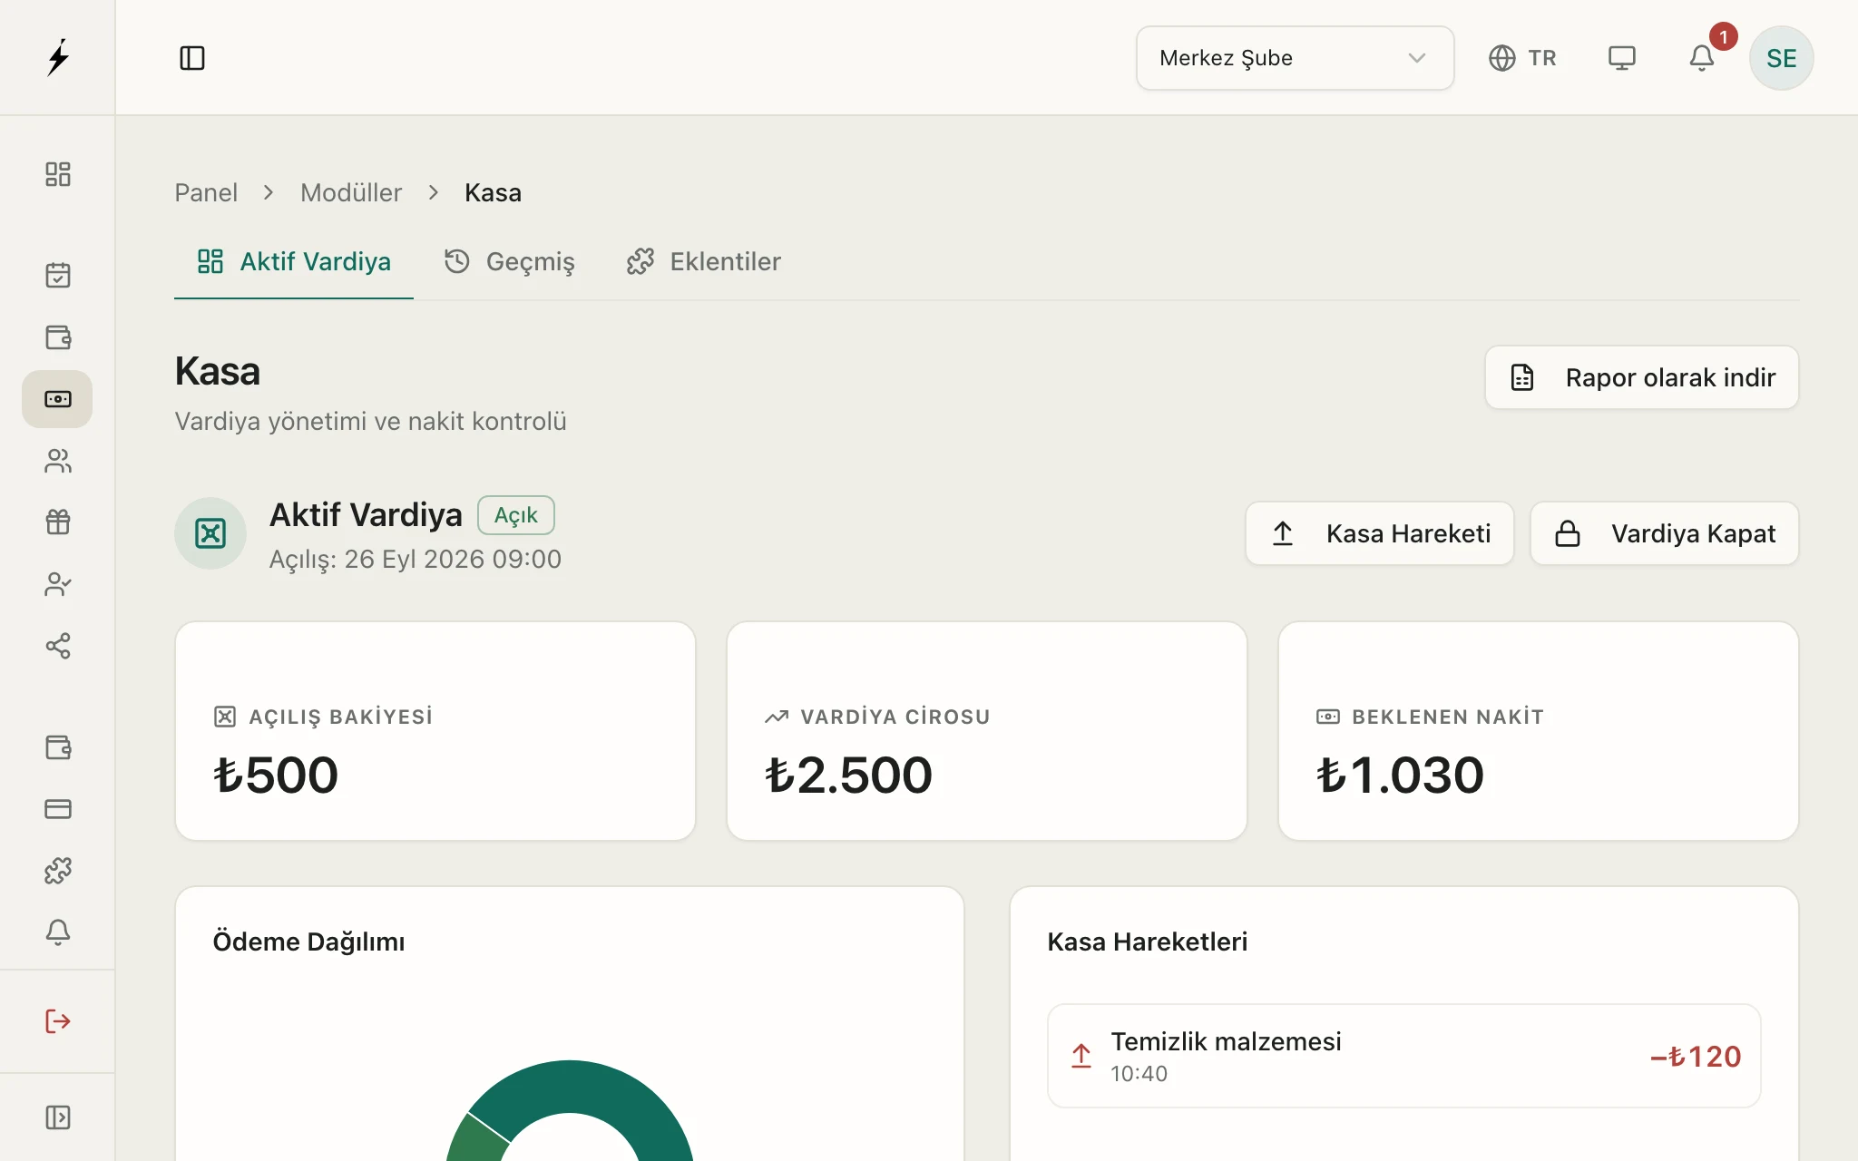Viewport: 1858px width, 1161px height.
Task: Switch to the Aktif Vardiya tab
Action: pyautogui.click(x=294, y=262)
